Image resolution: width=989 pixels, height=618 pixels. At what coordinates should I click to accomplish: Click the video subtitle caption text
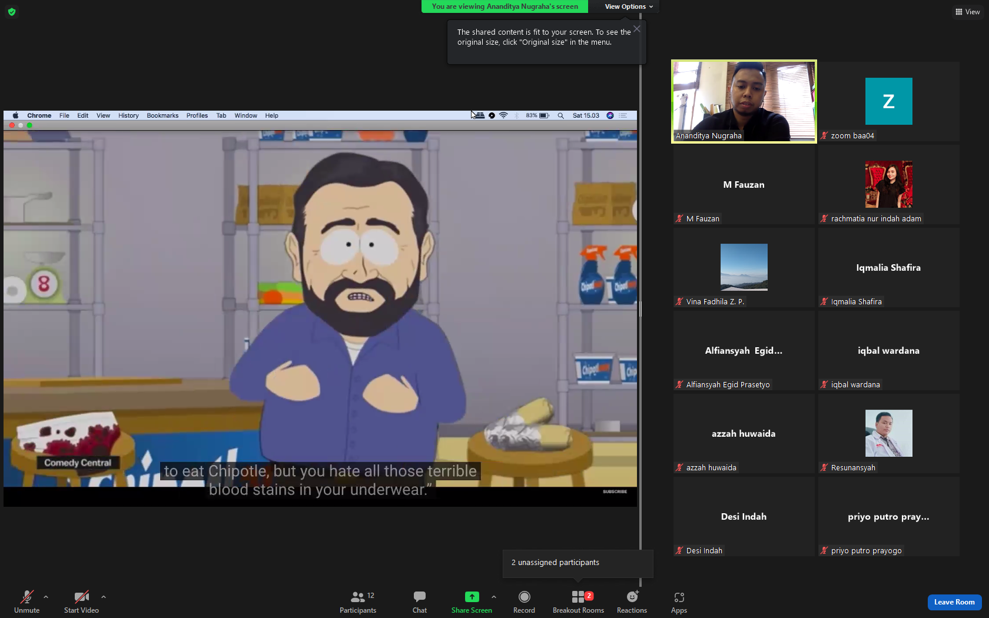tap(320, 480)
